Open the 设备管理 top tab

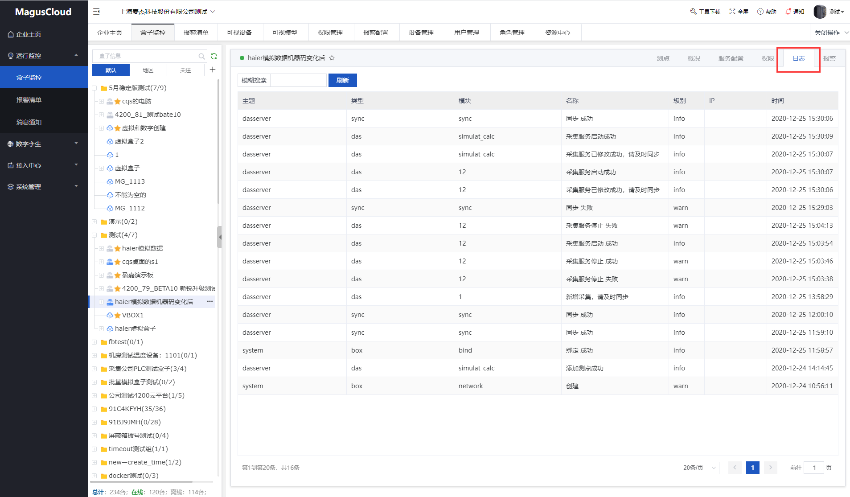pyautogui.click(x=421, y=33)
